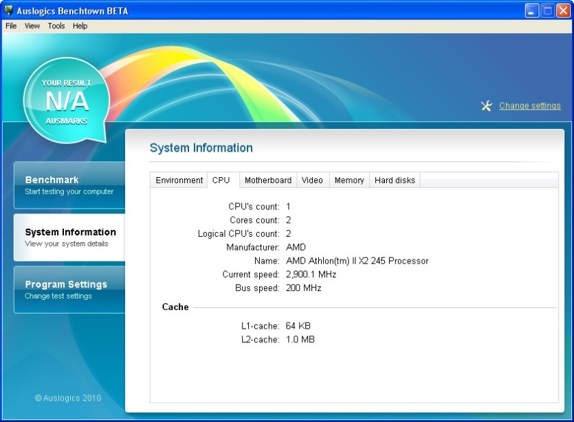Open the View menu
This screenshot has height=422, width=574.
(x=32, y=25)
